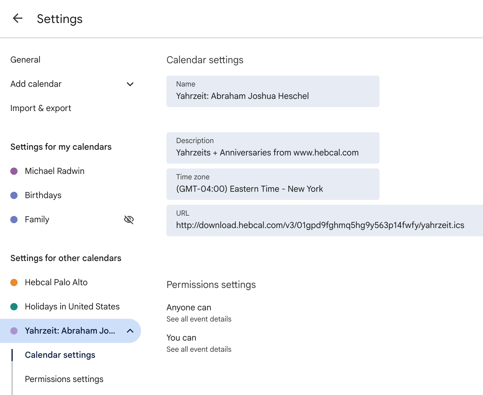Expand the Add calendar chevron
The image size is (483, 395).
pyautogui.click(x=130, y=84)
